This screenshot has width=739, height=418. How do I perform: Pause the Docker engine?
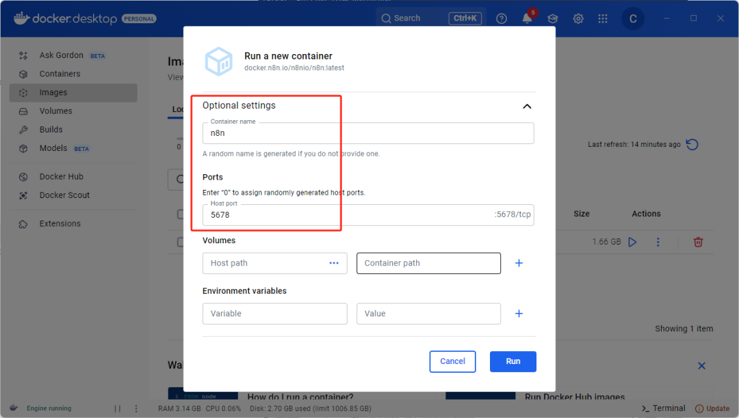click(x=118, y=408)
